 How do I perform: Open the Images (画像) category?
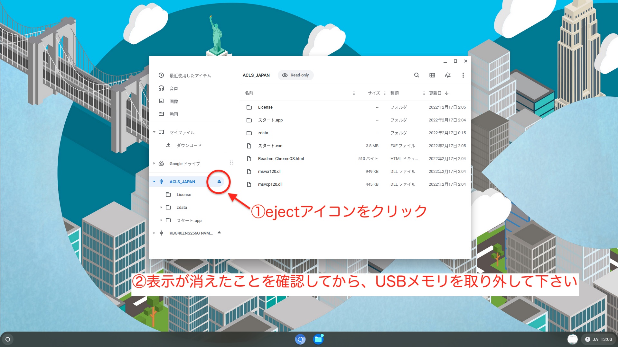point(188,101)
